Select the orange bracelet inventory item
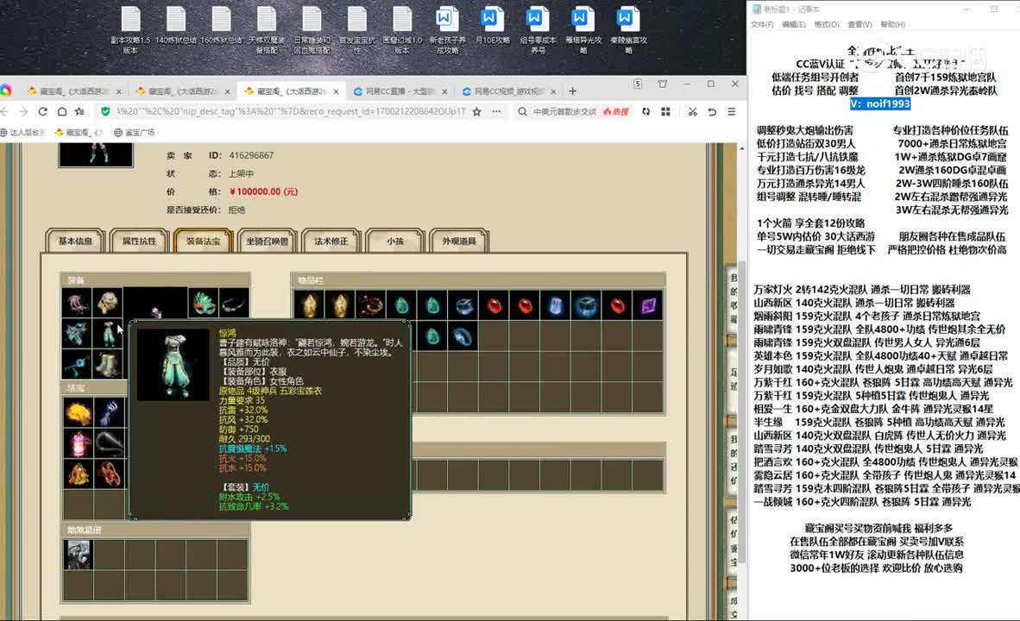 click(371, 305)
